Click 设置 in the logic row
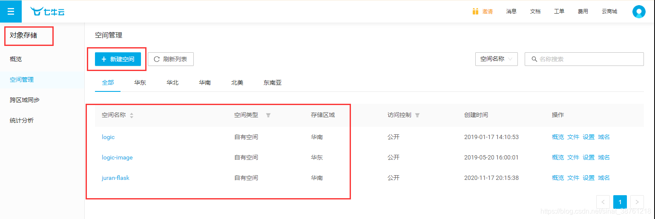 [x=589, y=137]
